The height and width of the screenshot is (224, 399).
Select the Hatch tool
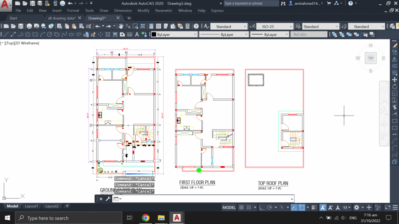click(x=108, y=35)
